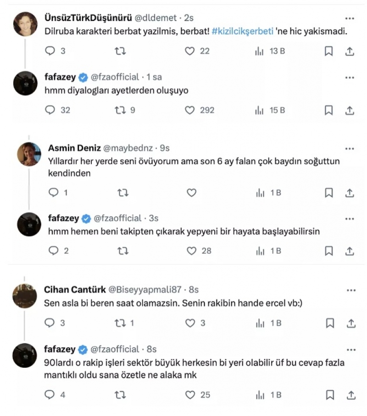Bookmark fafazey's 'hmm hemen beni' reply
367x416 pixels.
tap(329, 251)
